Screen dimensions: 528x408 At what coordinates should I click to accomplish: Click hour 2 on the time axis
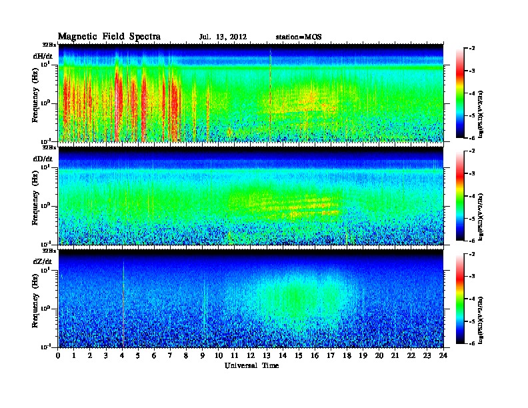click(x=90, y=356)
